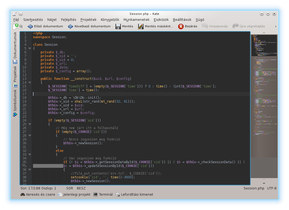289x210 pixels.
Task: Open Lefordítási kimenet panel
Action: pyautogui.click(x=134, y=195)
